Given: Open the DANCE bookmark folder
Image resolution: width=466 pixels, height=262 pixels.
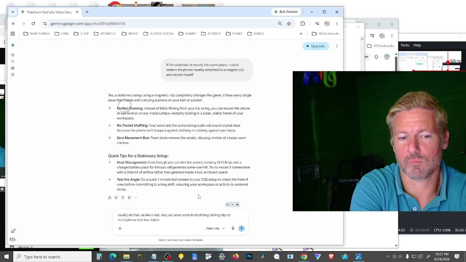Looking at the screenshot, I should click(256, 33).
